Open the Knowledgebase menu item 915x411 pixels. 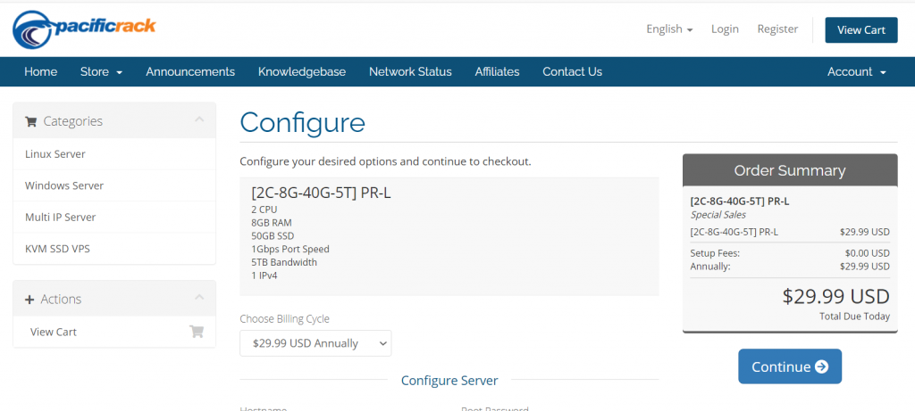point(302,71)
